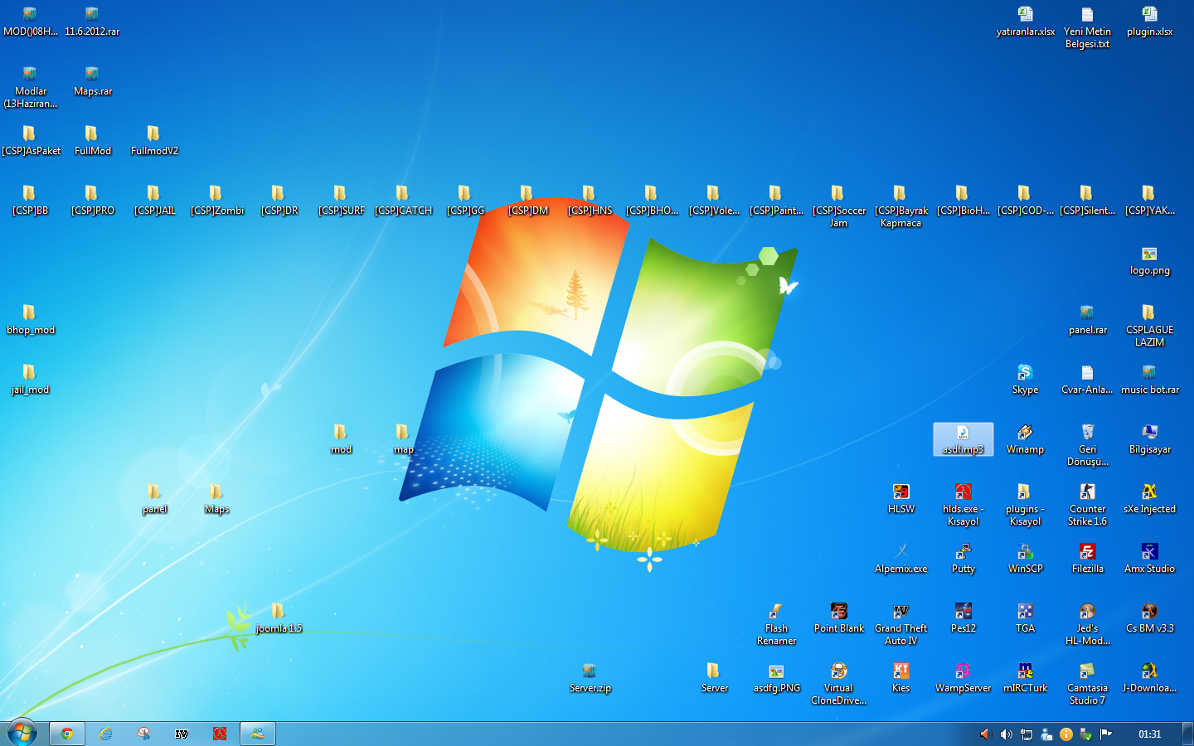Open Camtasia Studio 7 shortcut
1194x746 pixels.
[1088, 683]
